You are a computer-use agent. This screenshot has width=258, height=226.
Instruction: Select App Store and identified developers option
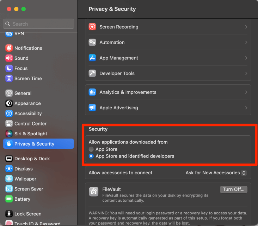[91, 156]
